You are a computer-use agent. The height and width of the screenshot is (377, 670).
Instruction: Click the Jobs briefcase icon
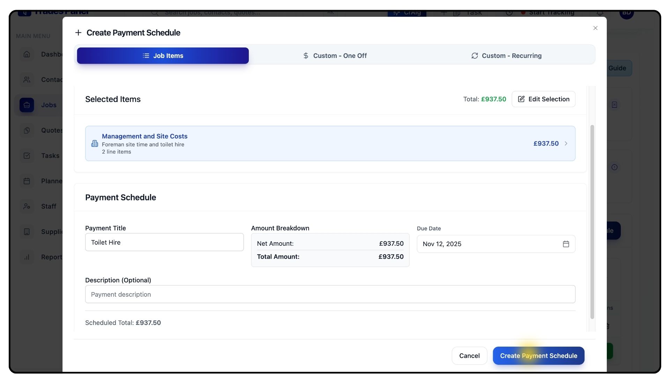[x=27, y=105]
